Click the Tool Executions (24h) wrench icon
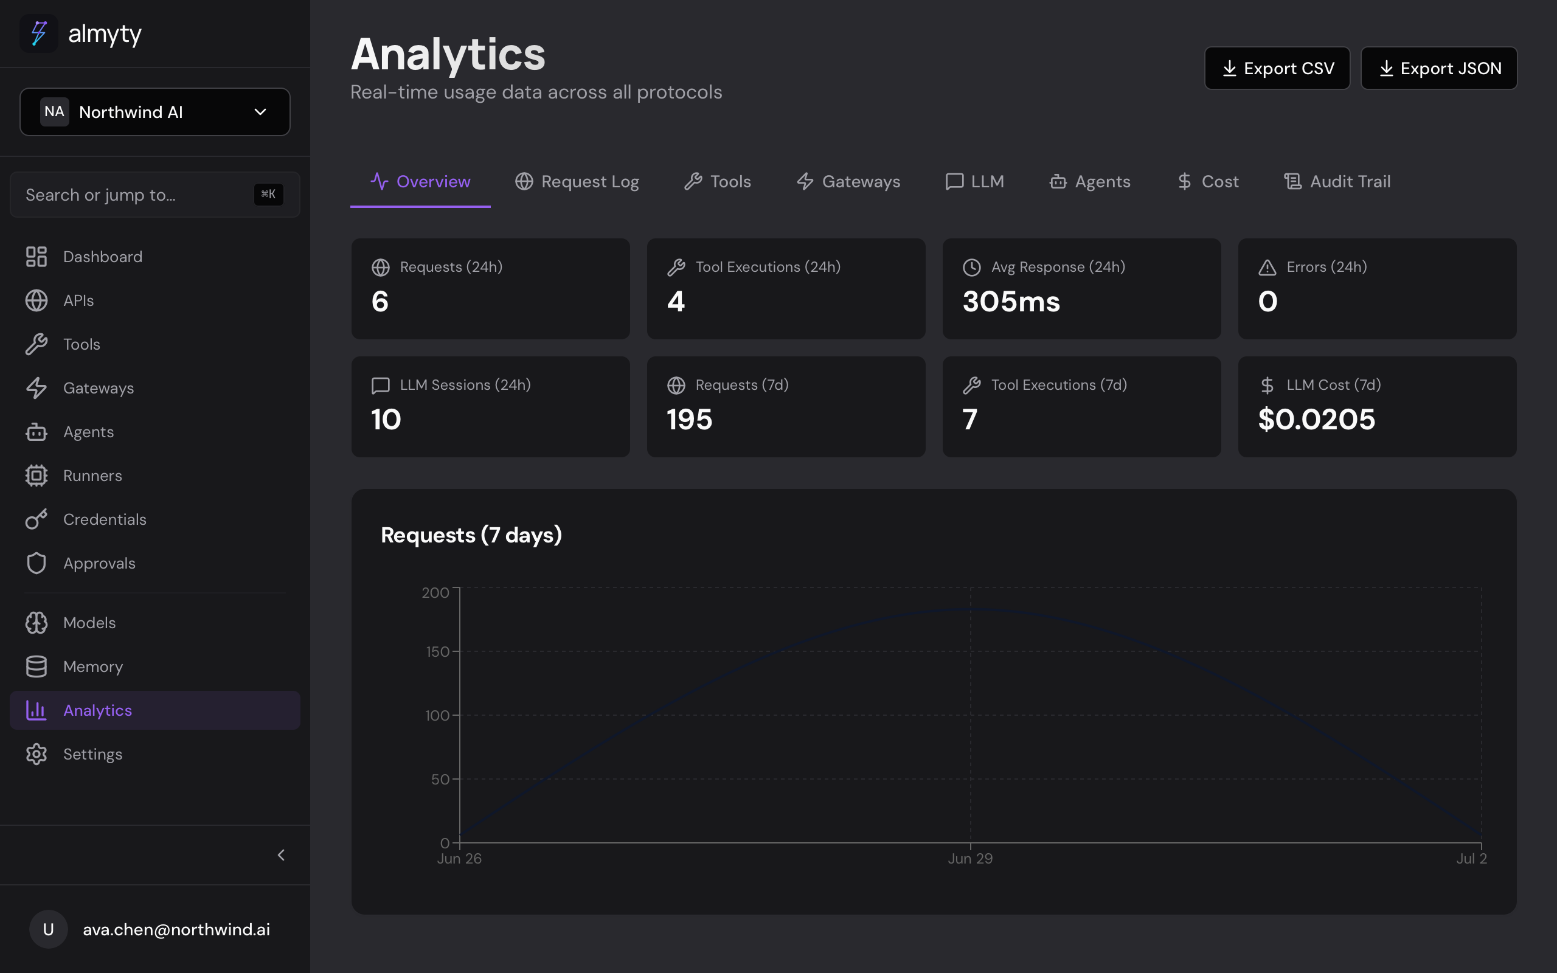This screenshot has width=1557, height=973. tap(676, 267)
